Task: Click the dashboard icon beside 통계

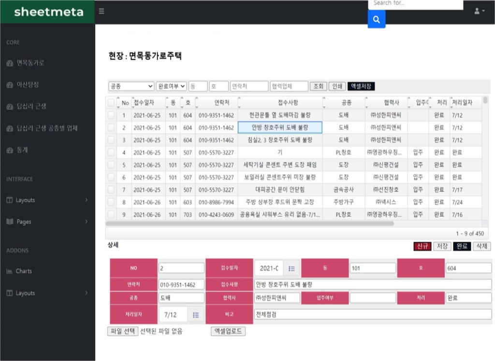Action: [x=10, y=150]
